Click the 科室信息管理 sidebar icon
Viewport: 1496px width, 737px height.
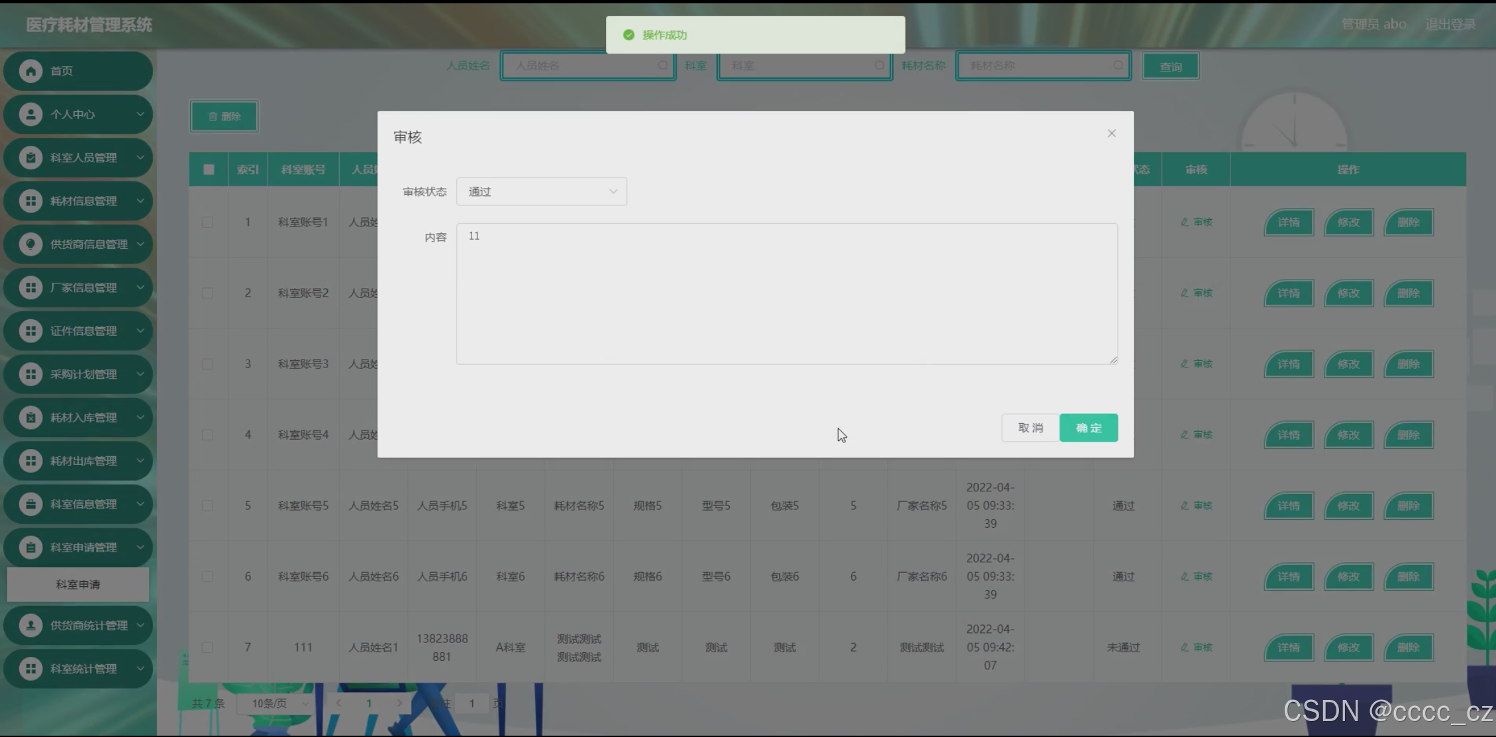click(30, 505)
